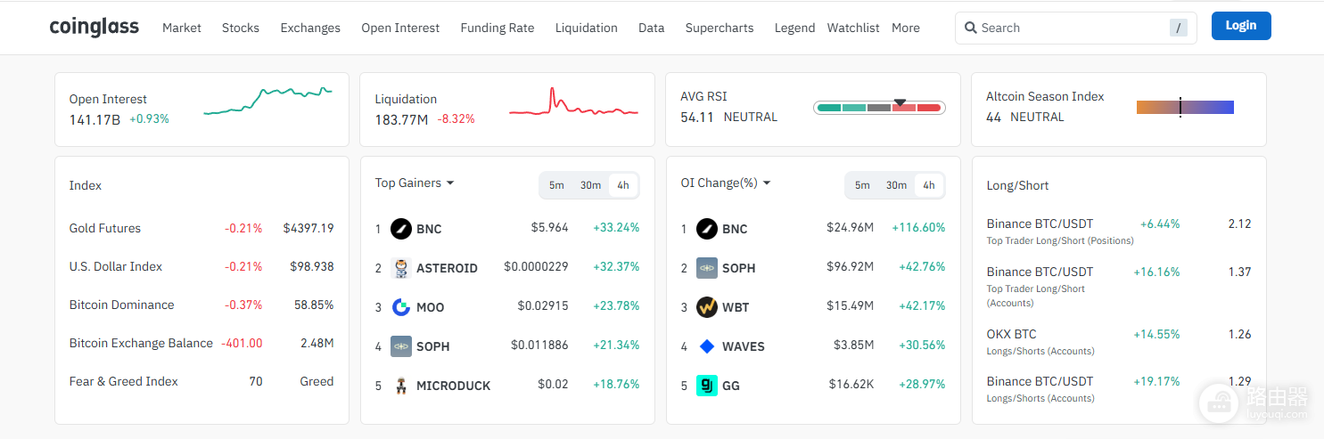Image resolution: width=1324 pixels, height=439 pixels.
Task: Open the More menu
Action: [x=906, y=28]
